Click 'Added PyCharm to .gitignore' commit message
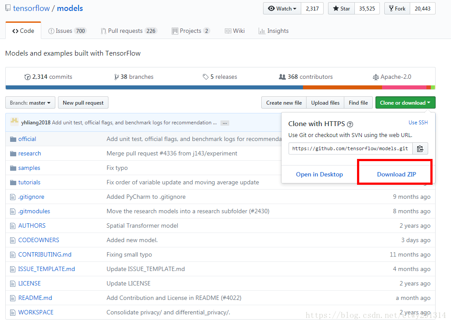The image size is (451, 324). 146,197
